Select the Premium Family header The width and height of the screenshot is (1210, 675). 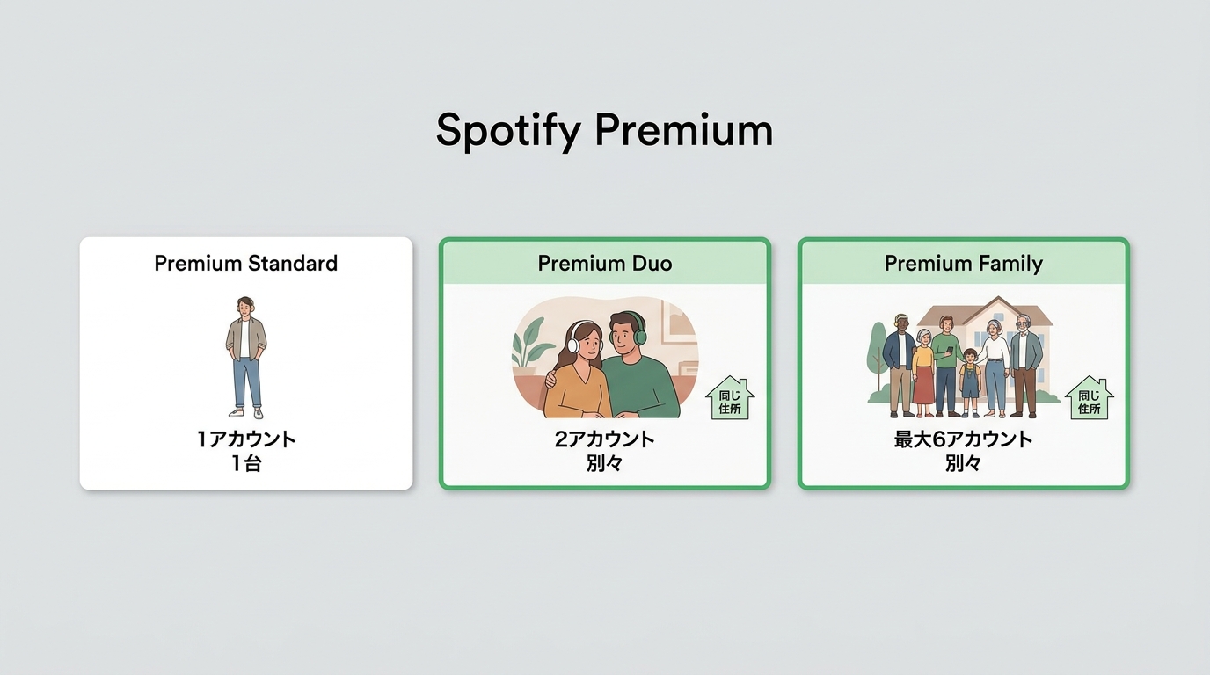pos(964,263)
